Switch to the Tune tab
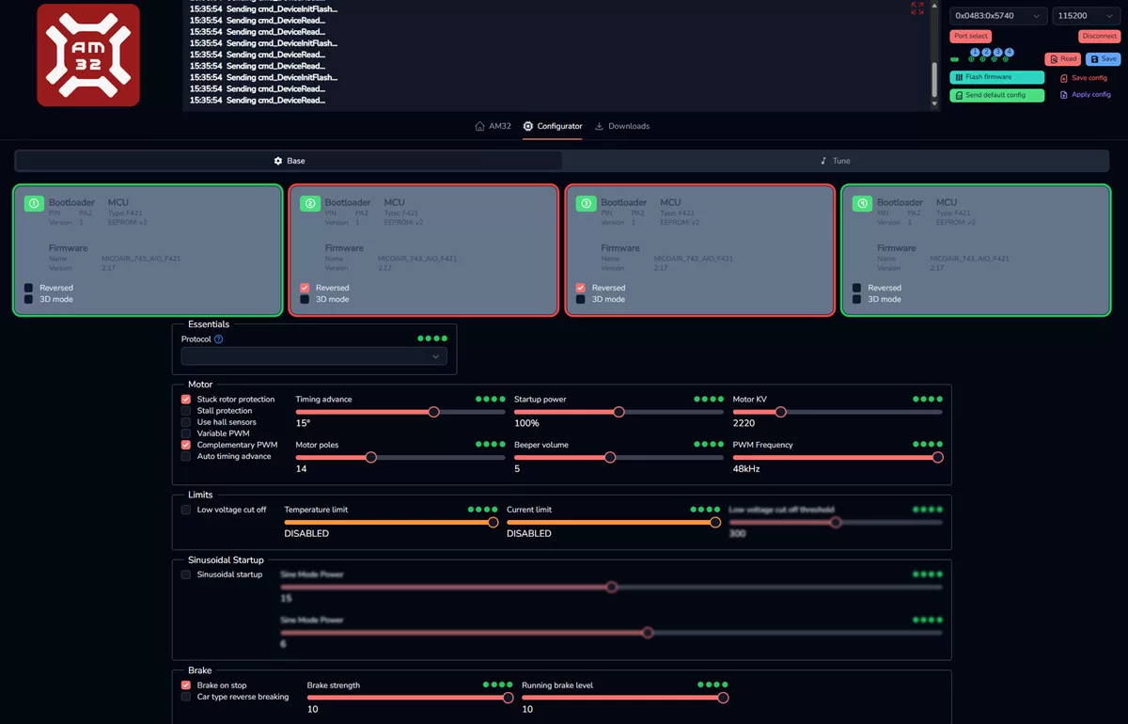Screen dimensions: 1128x724 click(x=835, y=161)
